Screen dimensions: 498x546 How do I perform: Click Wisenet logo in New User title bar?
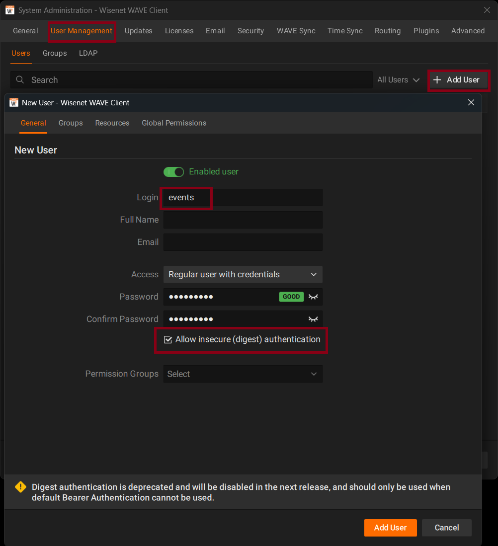[x=14, y=103]
